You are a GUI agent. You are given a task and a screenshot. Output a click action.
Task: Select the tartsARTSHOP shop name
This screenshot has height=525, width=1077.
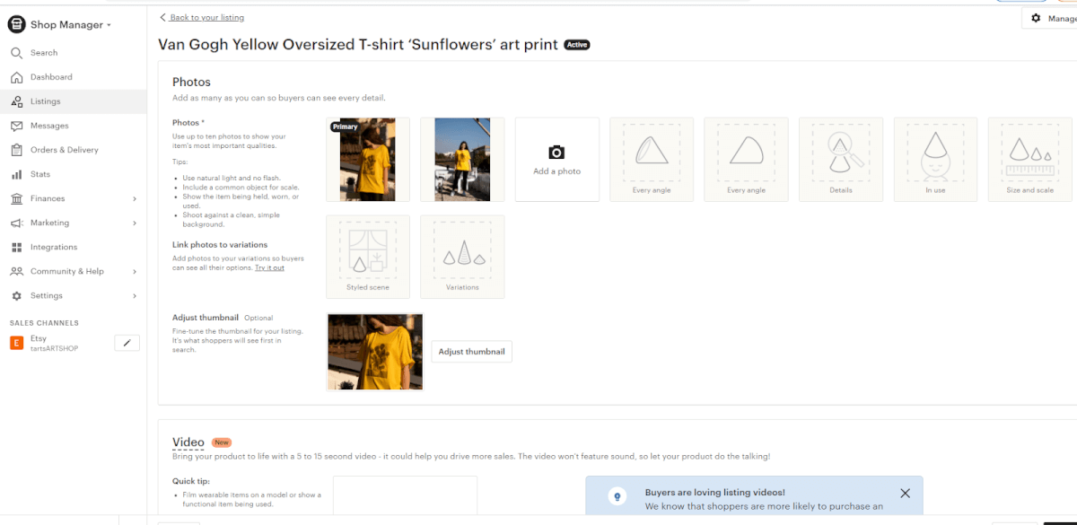[x=54, y=348]
